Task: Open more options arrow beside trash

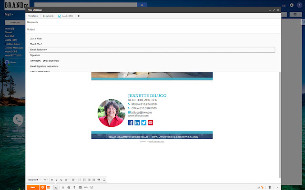Action: 277,188
